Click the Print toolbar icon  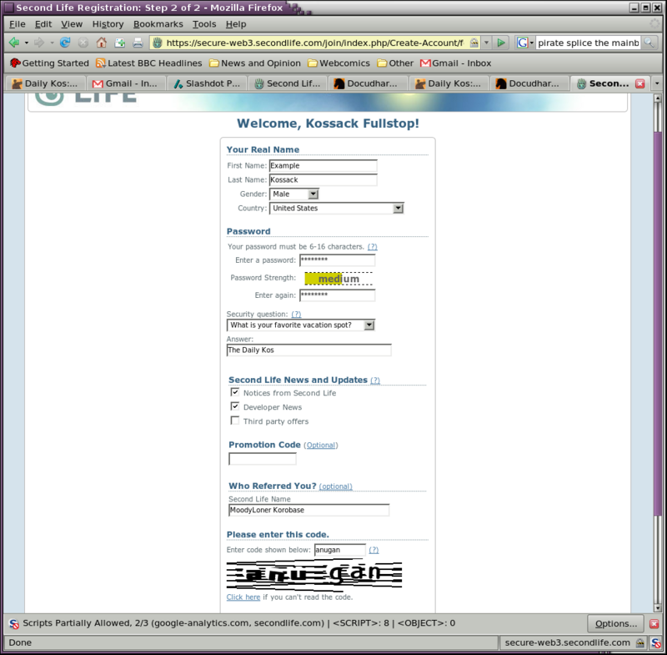(138, 43)
